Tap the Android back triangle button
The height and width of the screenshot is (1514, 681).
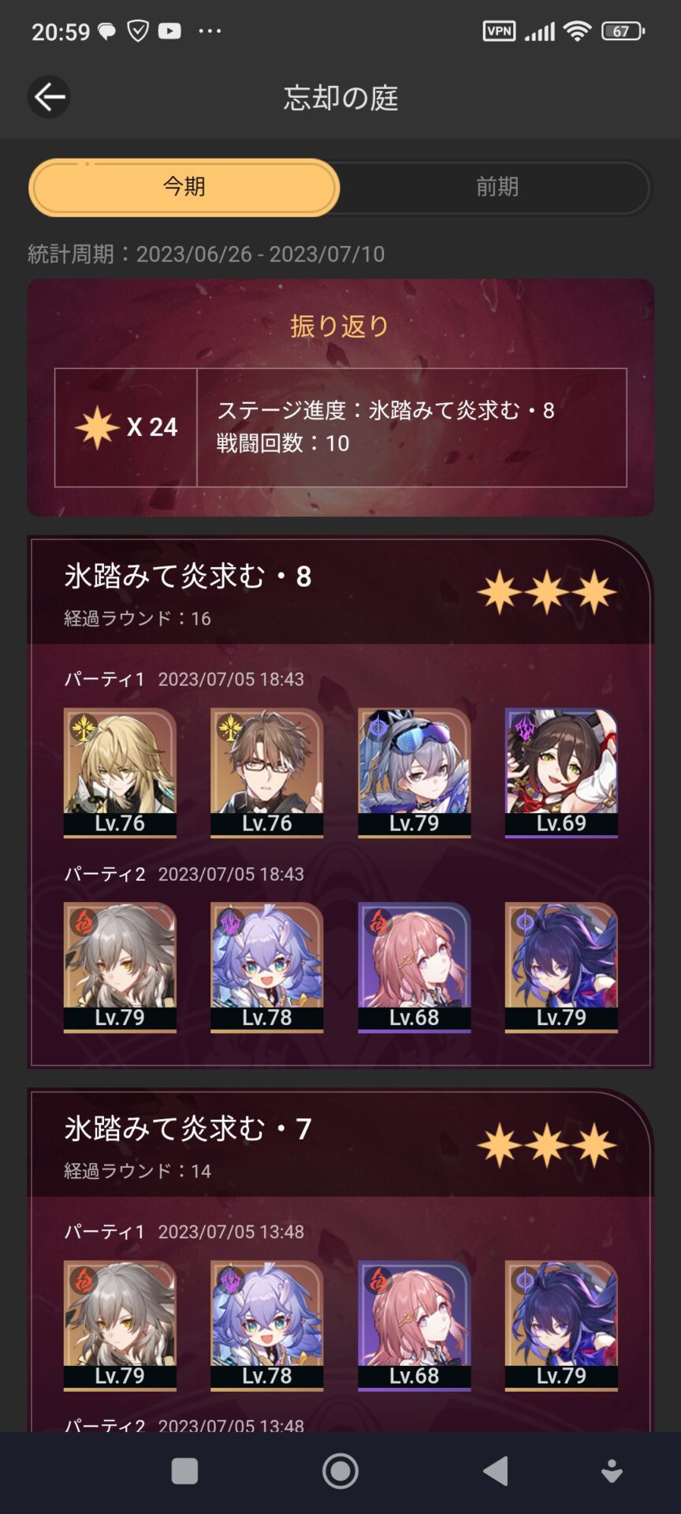click(x=495, y=1471)
